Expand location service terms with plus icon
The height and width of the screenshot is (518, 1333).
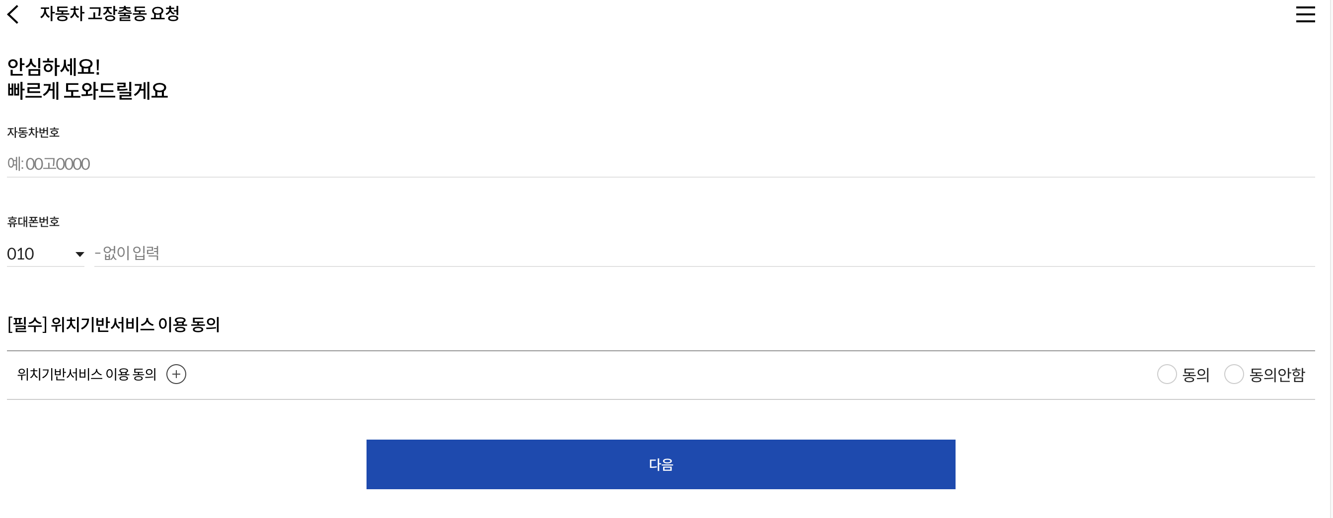click(176, 374)
